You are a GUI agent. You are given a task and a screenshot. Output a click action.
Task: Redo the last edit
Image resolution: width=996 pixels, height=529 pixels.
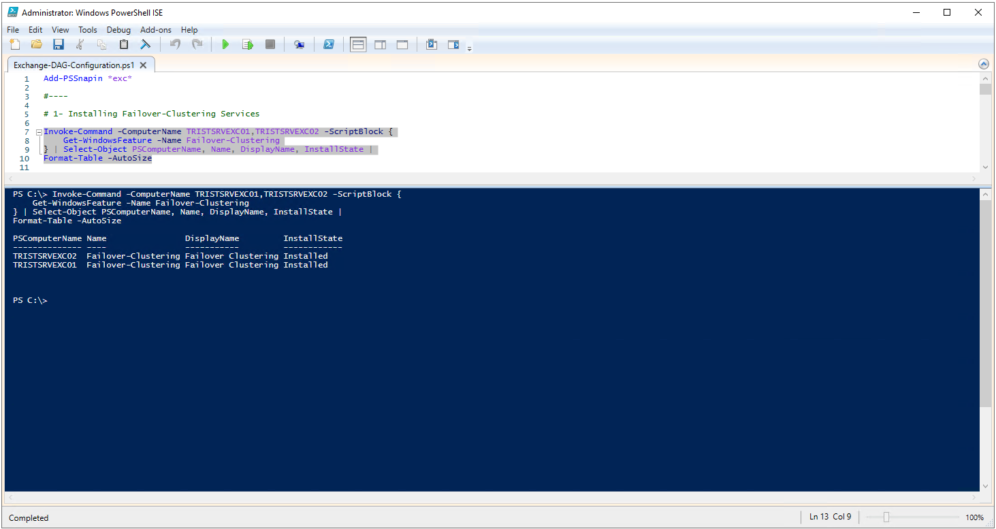(197, 45)
